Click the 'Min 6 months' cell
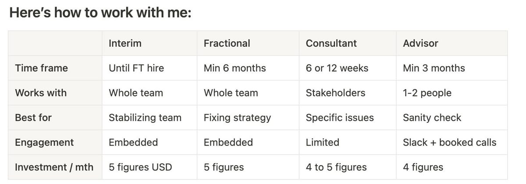This screenshot has width=526, height=184. click(235, 68)
